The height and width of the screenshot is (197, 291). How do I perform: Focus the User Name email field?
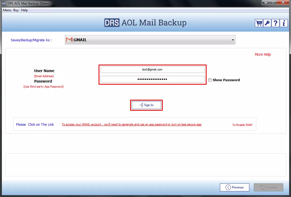(x=153, y=69)
